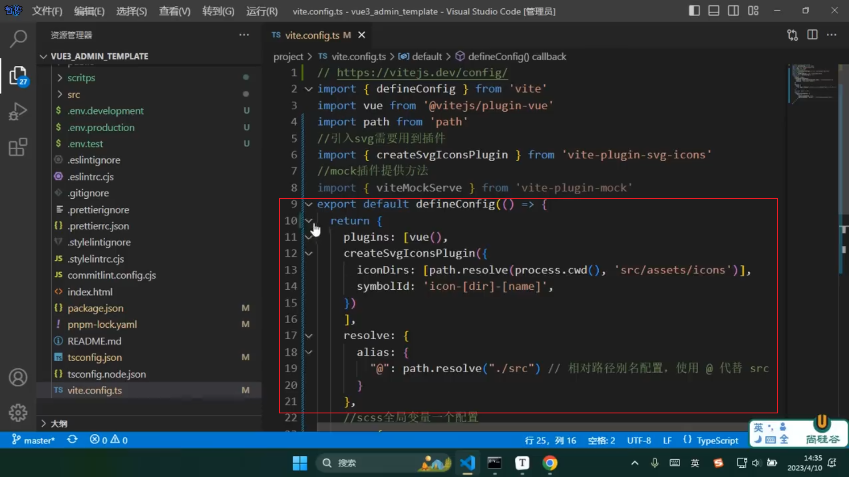
Task: Click 行 25, 列 16 cursor position
Action: click(x=550, y=440)
